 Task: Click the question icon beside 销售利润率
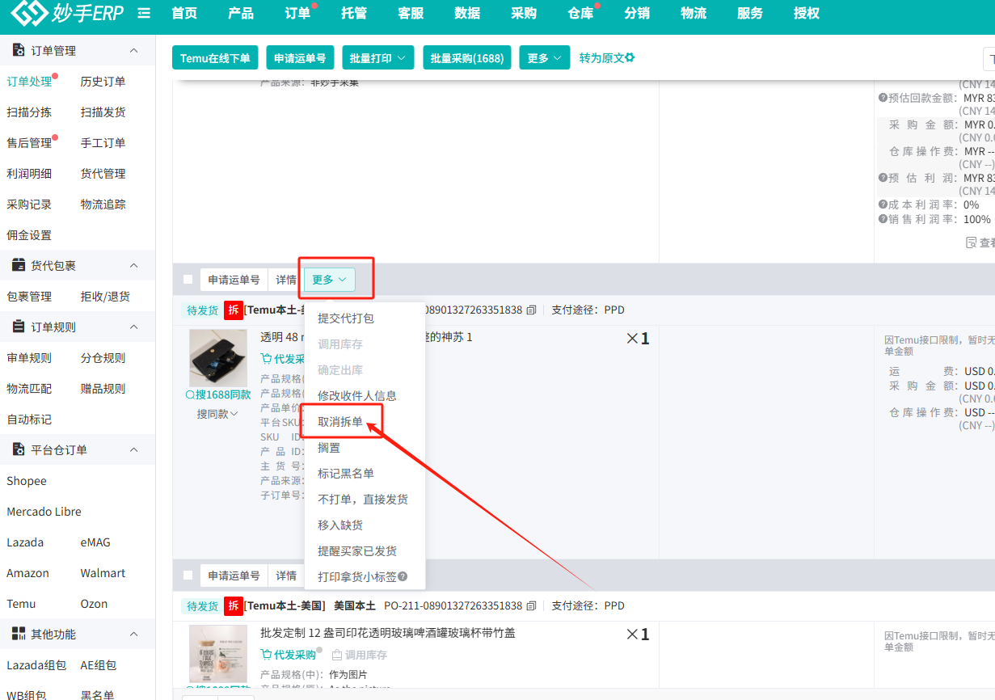click(x=883, y=219)
